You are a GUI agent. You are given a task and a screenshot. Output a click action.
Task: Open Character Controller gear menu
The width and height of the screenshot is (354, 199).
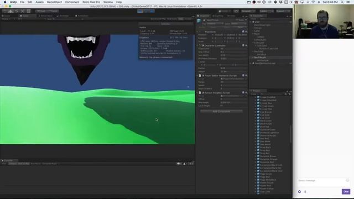pyautogui.click(x=246, y=45)
